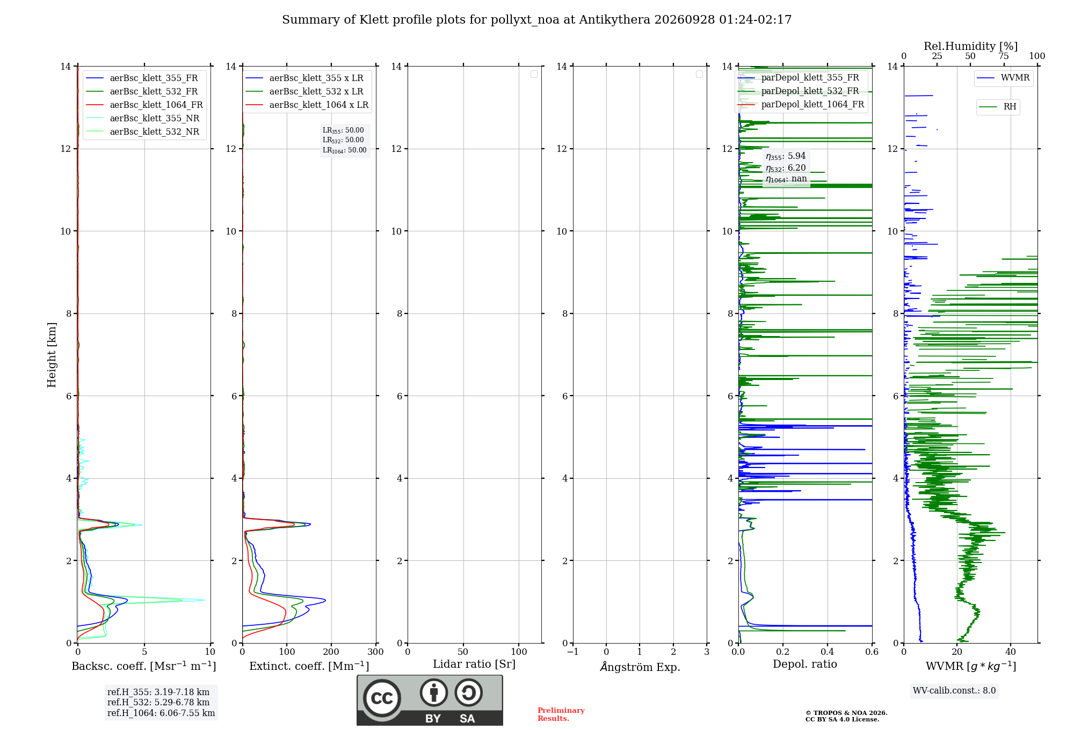The image size is (1074, 730).
Task: Click the attribution person icon
Action: click(x=434, y=692)
